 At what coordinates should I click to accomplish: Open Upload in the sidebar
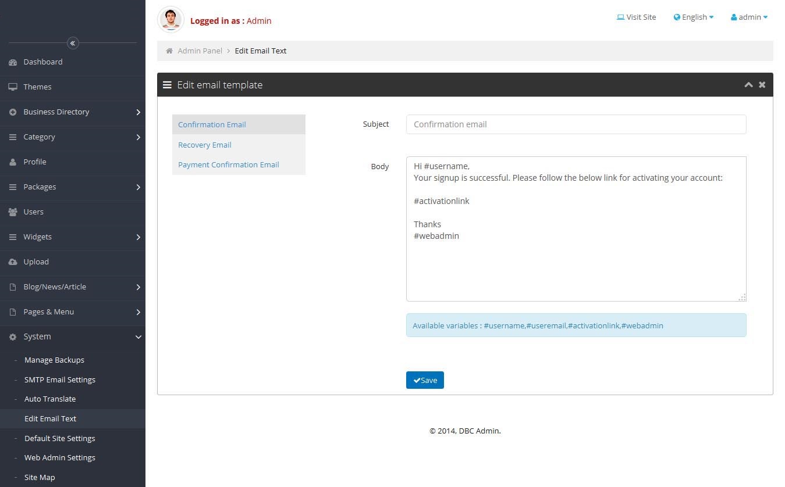[73, 262]
